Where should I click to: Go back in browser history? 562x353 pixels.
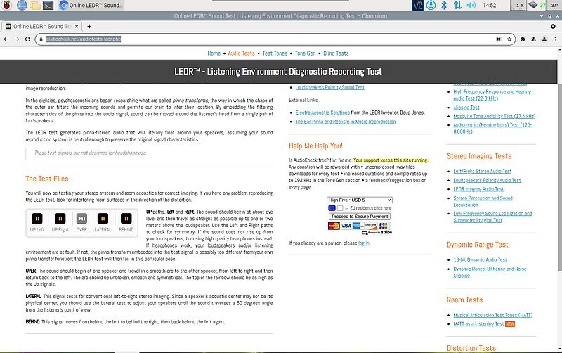tap(6, 39)
